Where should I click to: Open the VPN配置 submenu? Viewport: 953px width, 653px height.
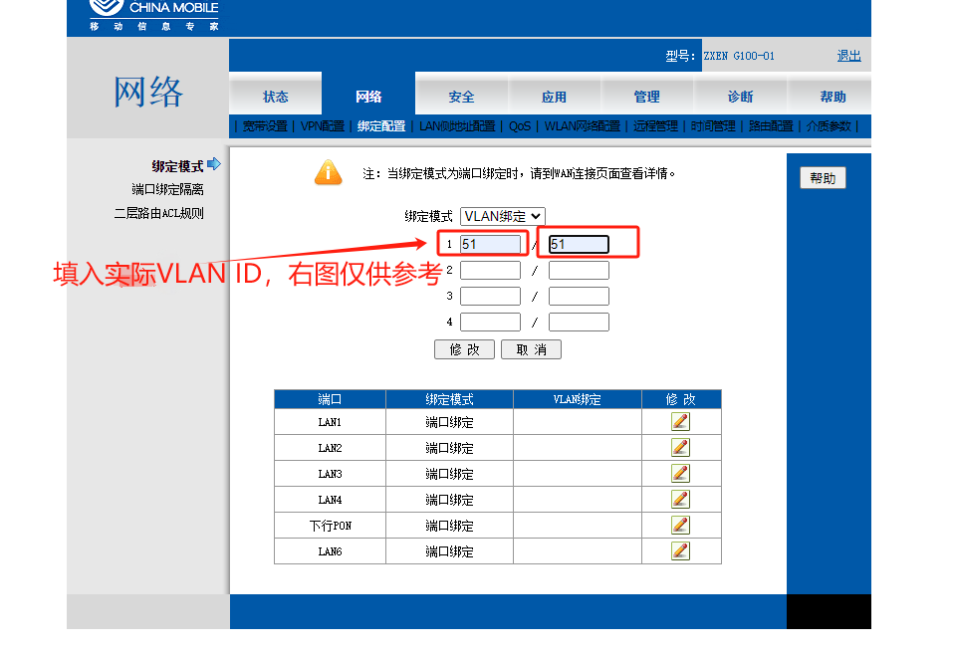point(322,126)
